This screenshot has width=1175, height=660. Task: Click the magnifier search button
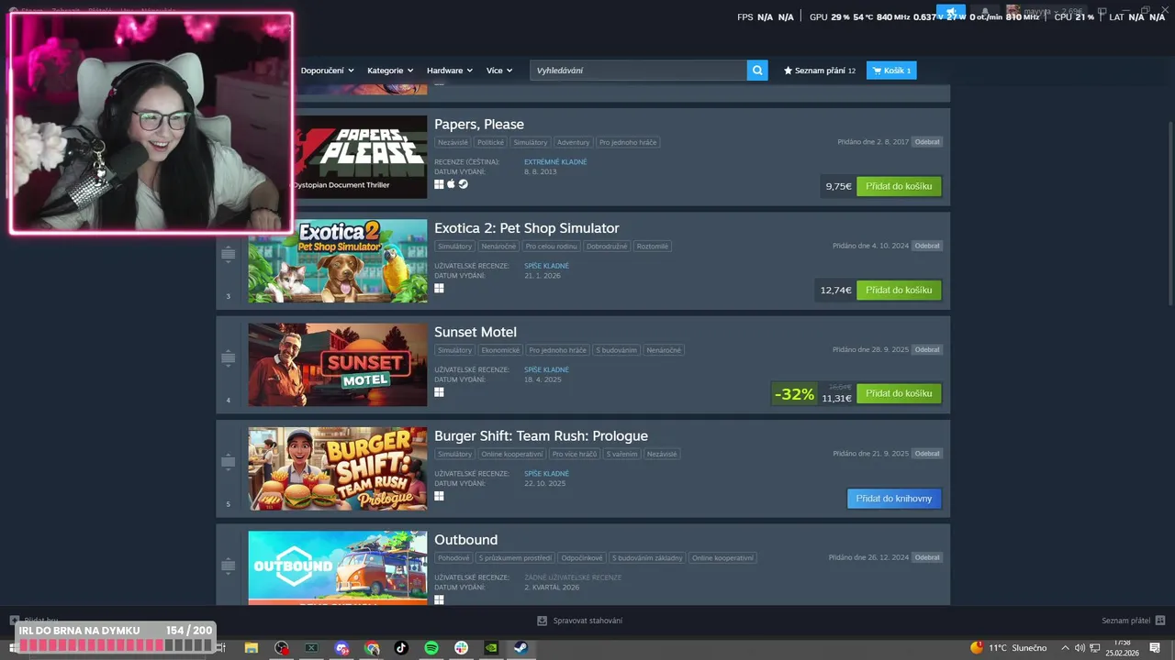757,70
